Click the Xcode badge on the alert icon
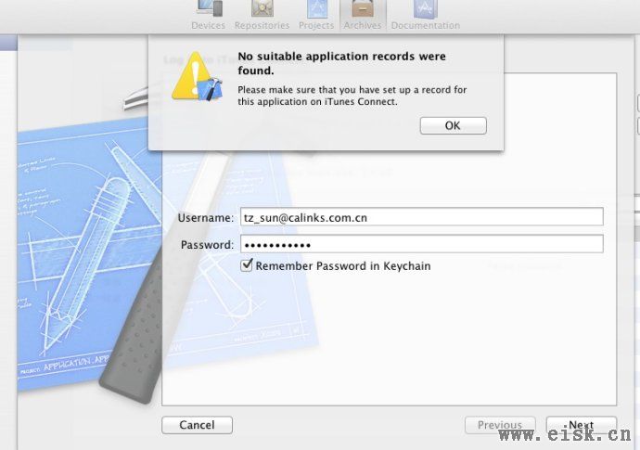This screenshot has height=450, width=640. click(210, 89)
